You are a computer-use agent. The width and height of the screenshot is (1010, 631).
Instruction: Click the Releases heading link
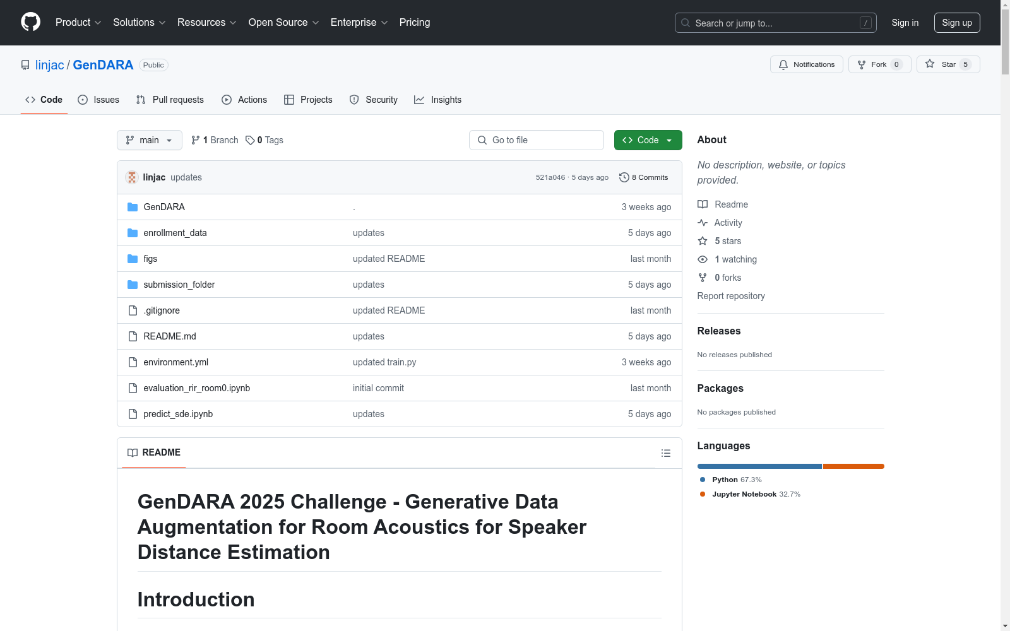[x=719, y=331]
